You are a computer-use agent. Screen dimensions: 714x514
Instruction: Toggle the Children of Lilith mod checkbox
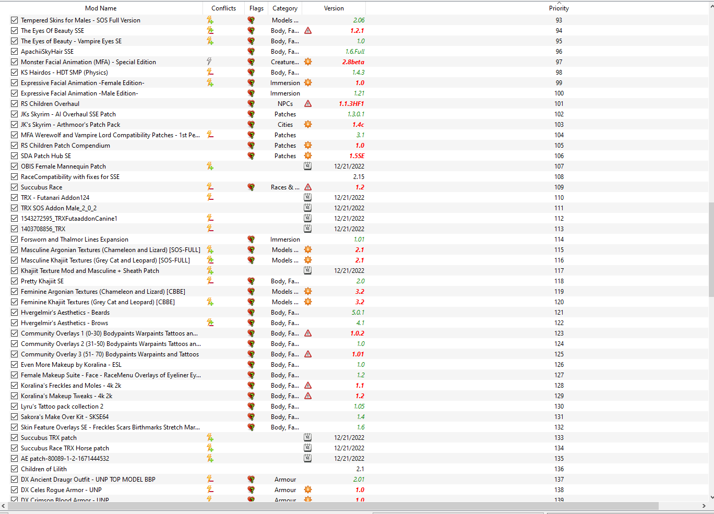click(x=14, y=469)
